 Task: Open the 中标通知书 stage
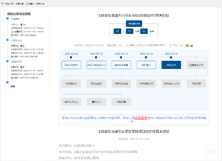tap(71, 84)
